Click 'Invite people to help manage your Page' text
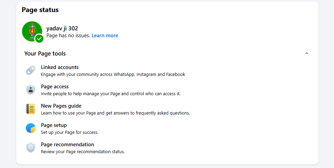The image size is (334, 168). tap(110, 93)
